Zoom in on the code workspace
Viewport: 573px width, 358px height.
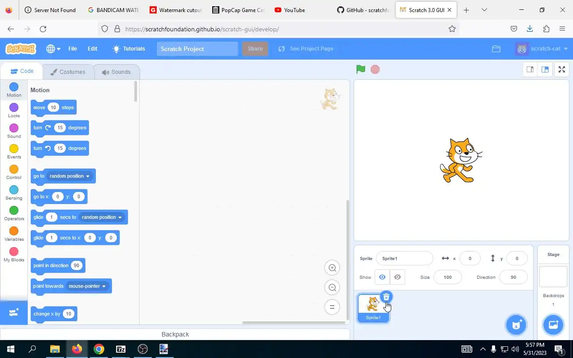[332, 268]
